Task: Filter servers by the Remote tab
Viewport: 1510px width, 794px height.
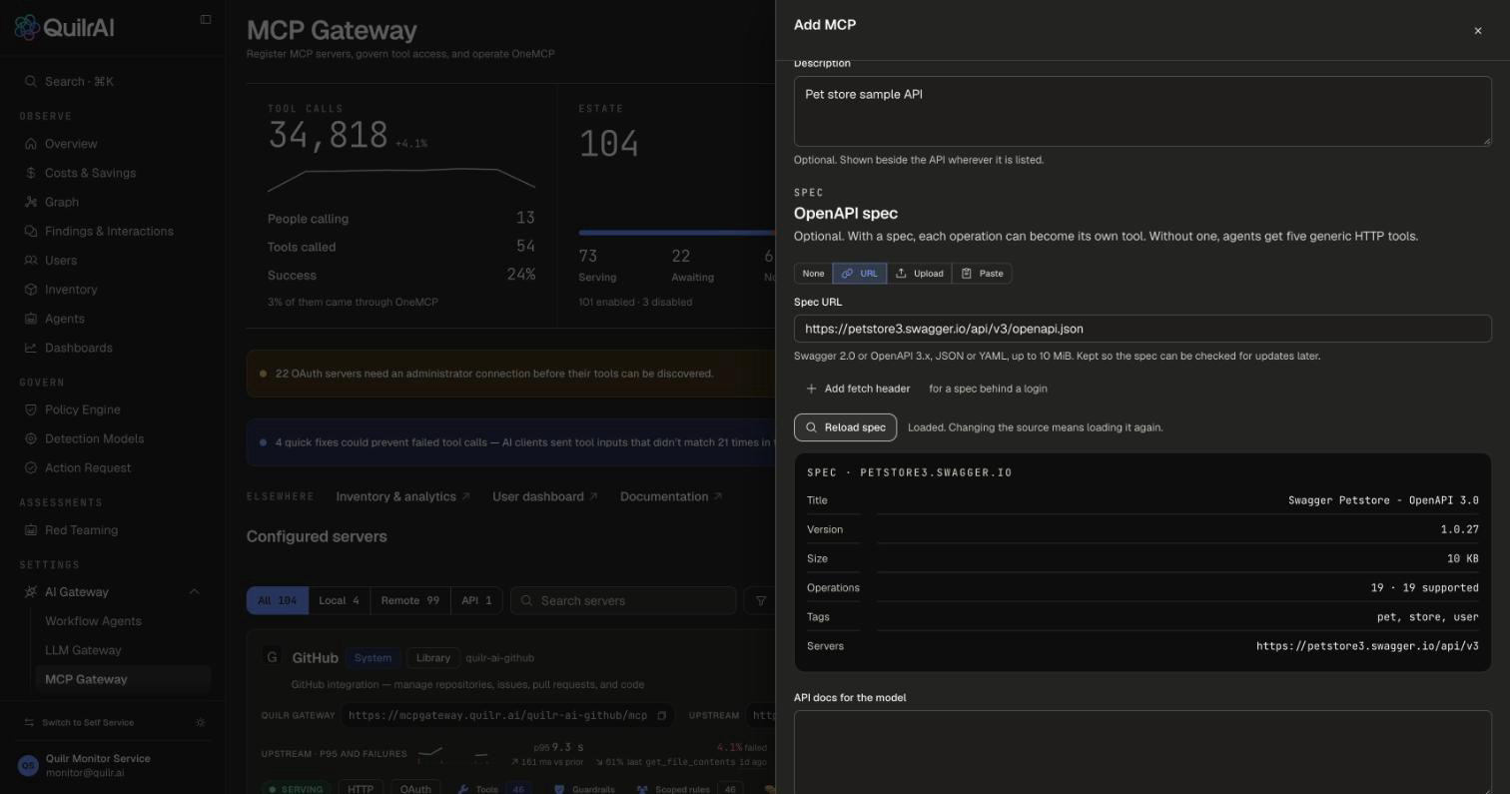Action: coord(410,600)
